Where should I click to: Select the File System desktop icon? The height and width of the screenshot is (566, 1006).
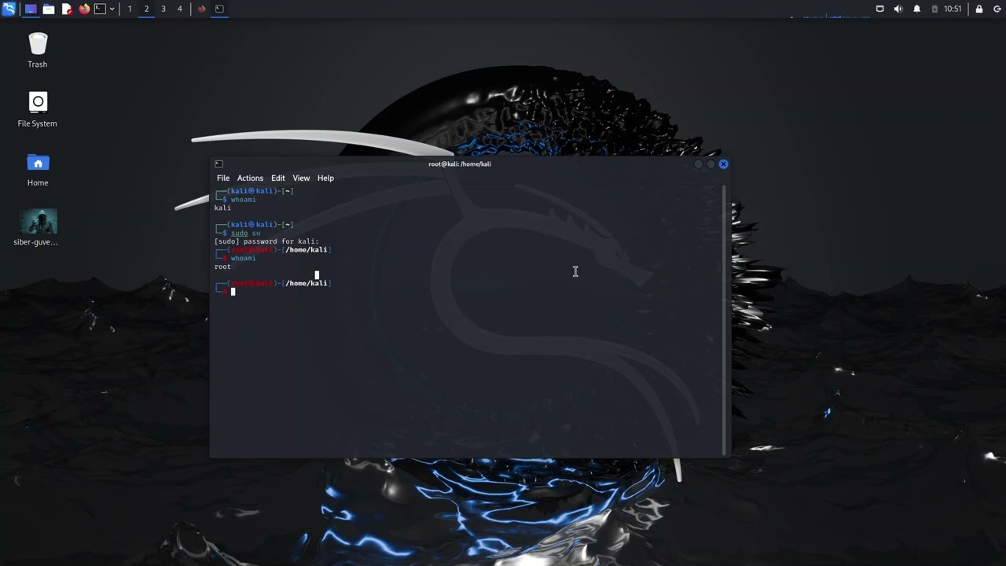38,109
